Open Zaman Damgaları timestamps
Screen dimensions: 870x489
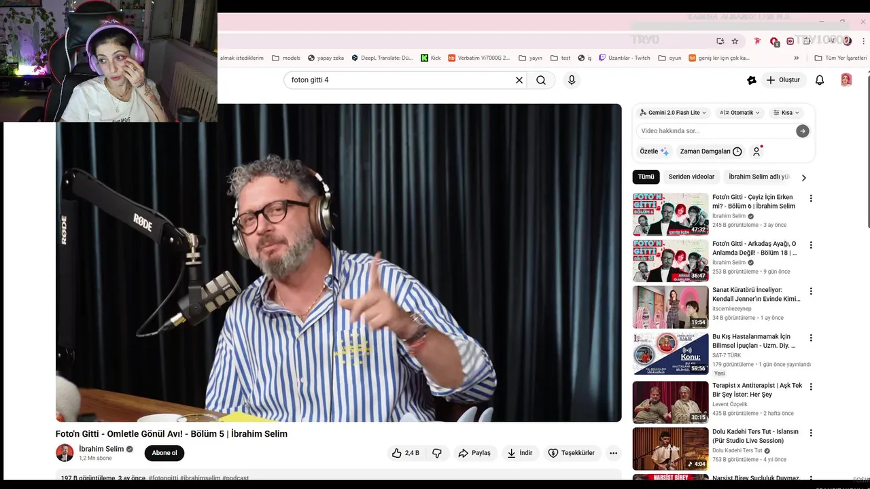click(711, 151)
